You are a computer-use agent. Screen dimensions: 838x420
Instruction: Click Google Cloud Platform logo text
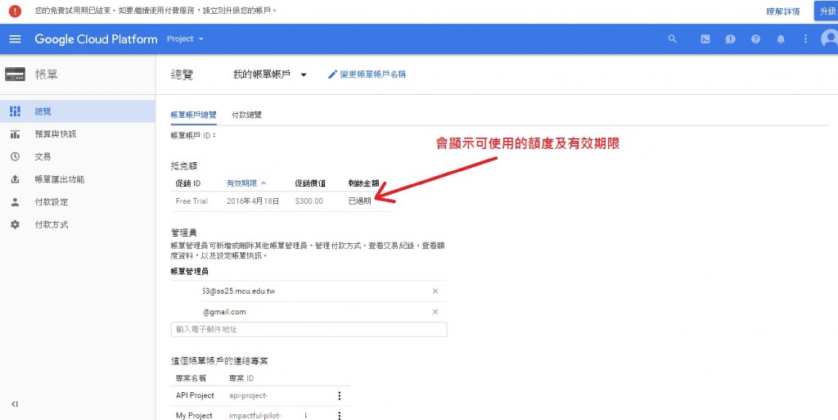coord(97,39)
